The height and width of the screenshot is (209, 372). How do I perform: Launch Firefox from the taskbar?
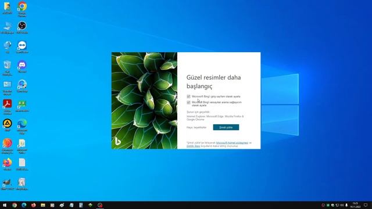click(x=34, y=205)
